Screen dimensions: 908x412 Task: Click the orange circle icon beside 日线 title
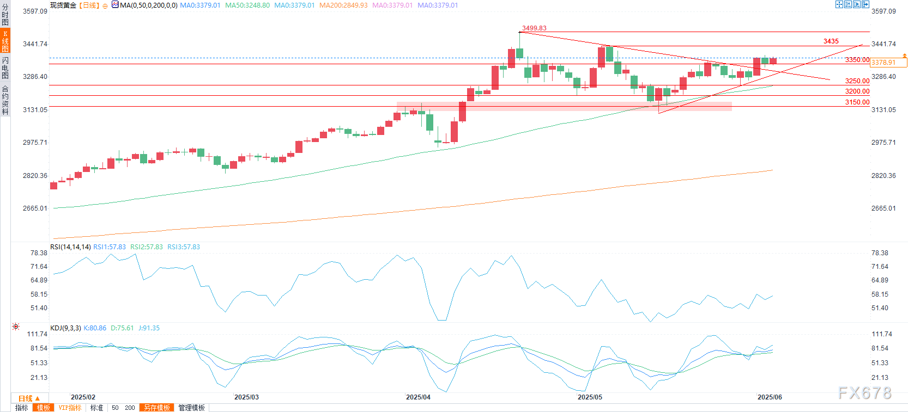click(105, 5)
